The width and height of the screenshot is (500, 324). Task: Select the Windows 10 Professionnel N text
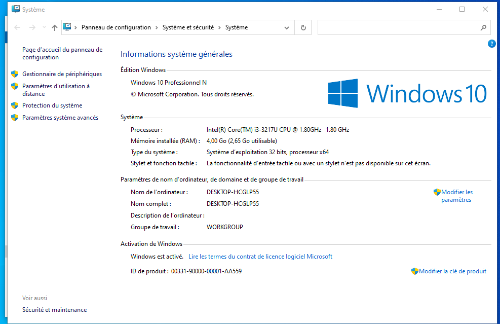169,83
